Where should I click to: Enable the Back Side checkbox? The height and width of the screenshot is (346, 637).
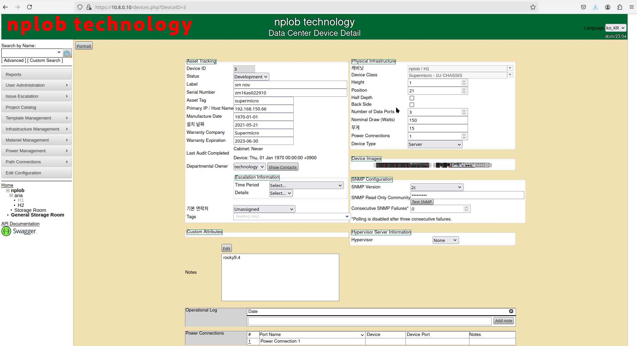click(412, 105)
